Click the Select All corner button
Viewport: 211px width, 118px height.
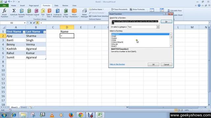(3, 27)
